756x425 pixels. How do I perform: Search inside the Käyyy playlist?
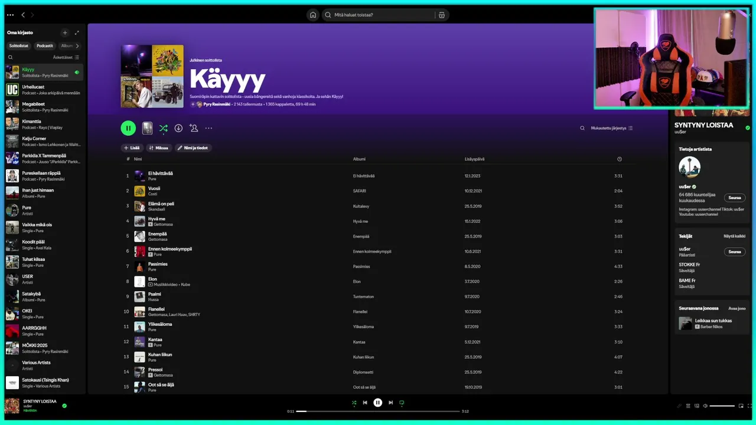pos(582,128)
